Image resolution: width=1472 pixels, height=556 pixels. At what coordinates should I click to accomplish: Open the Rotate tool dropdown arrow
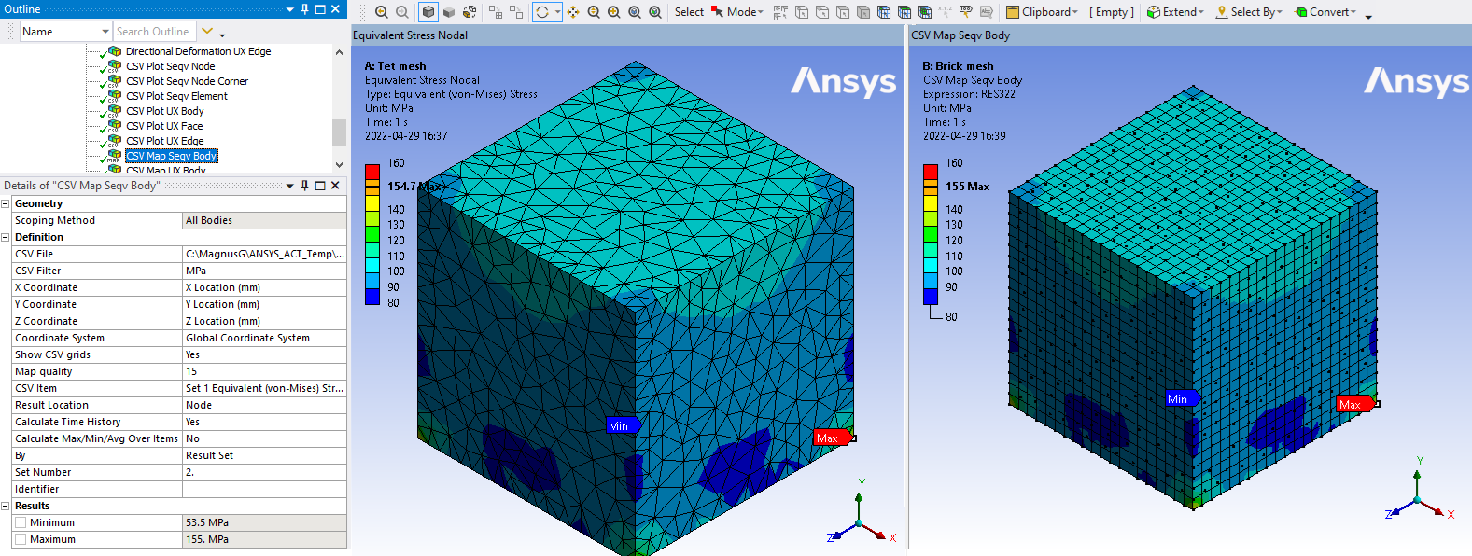tap(557, 12)
